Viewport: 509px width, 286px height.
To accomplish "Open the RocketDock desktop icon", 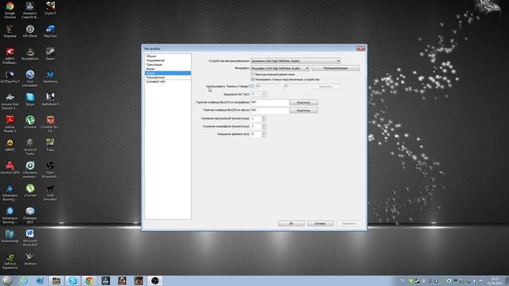I will click(30, 54).
